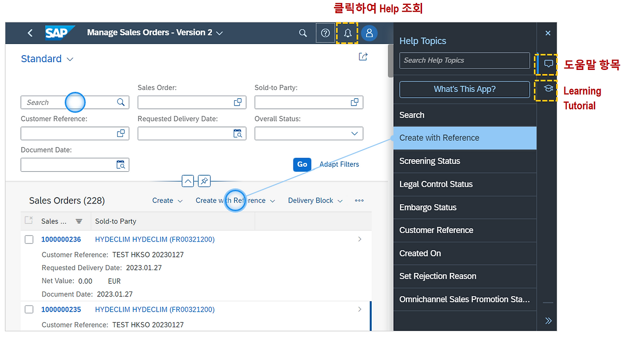This screenshot has width=626, height=337.
Task: Open the Delivery Block dropdown
Action: point(314,201)
